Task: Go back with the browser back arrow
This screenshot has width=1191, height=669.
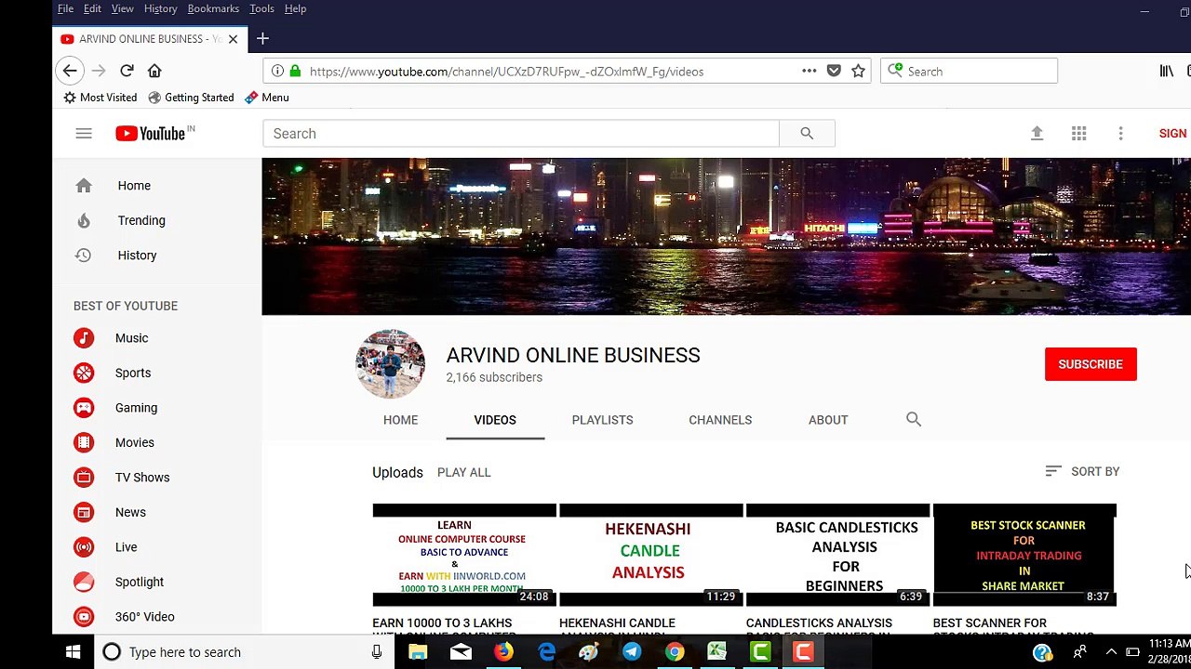Action: point(70,71)
